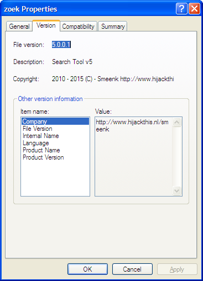
Task: Close the zoek Properties dialog
Action: [194, 9]
